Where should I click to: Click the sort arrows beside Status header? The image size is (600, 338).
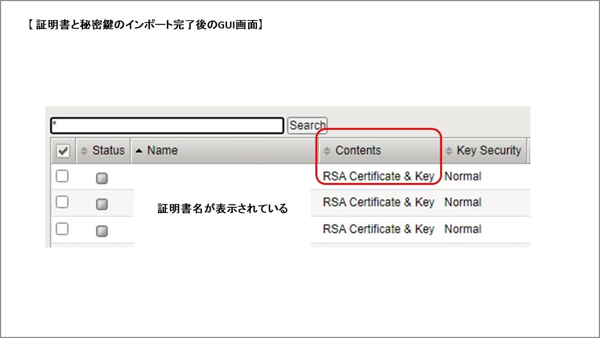tap(84, 151)
